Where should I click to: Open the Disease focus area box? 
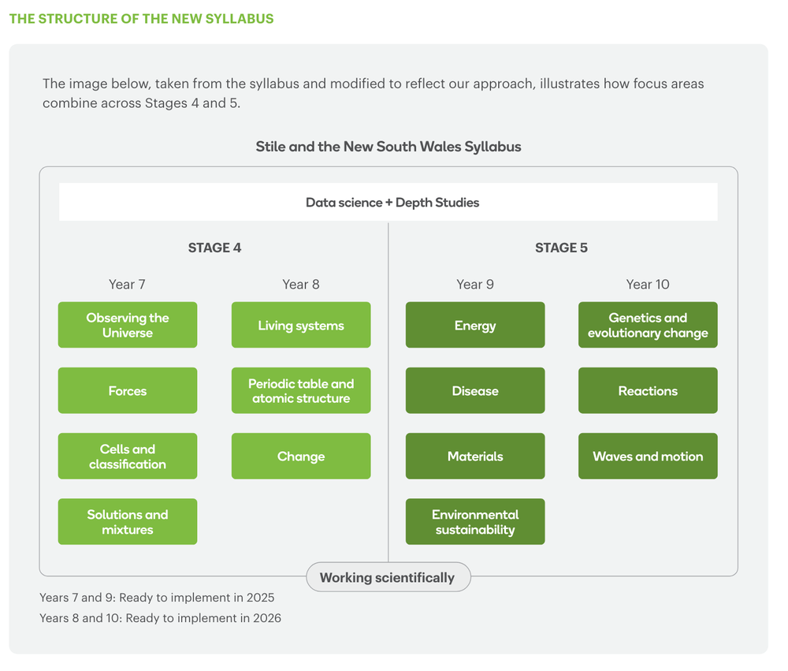click(x=475, y=390)
